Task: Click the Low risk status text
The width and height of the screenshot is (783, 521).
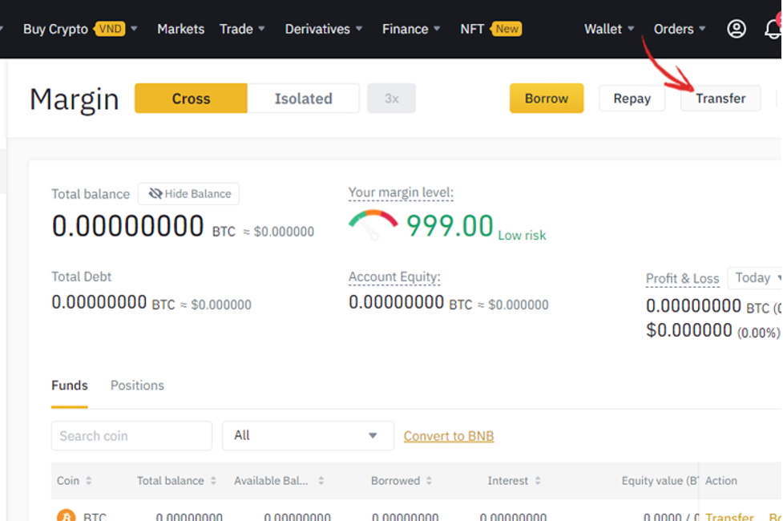Action: [x=522, y=236]
